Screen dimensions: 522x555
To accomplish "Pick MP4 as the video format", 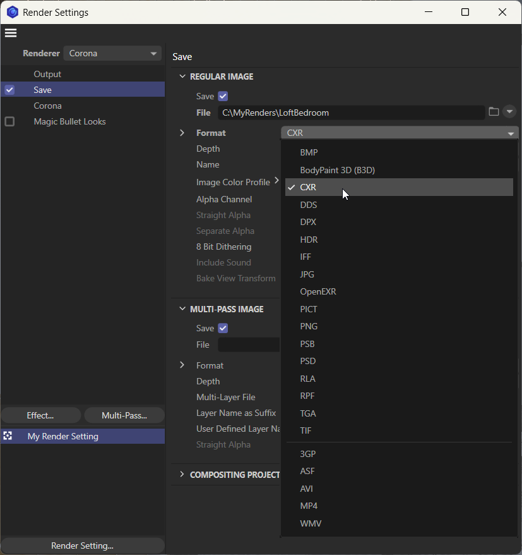I will (399, 506).
